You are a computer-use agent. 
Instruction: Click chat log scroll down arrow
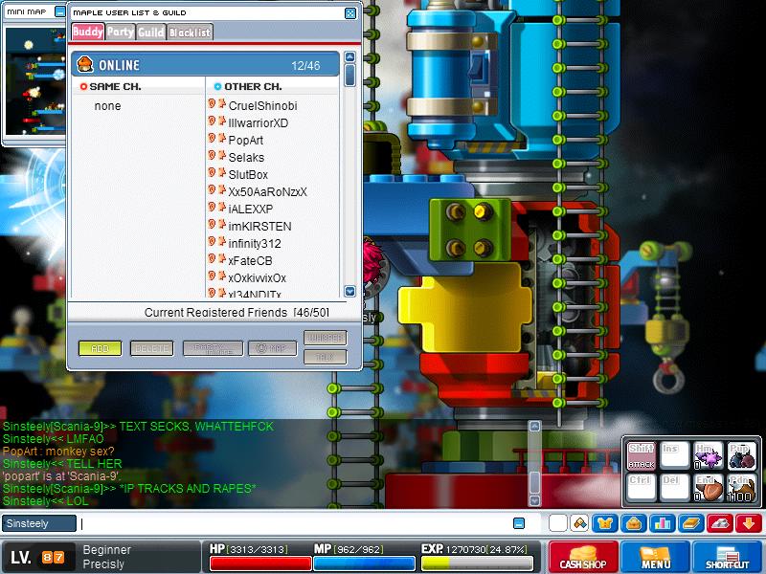(535, 500)
